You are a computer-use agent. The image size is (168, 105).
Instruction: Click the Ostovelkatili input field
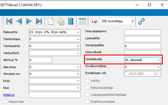coord(142,52)
